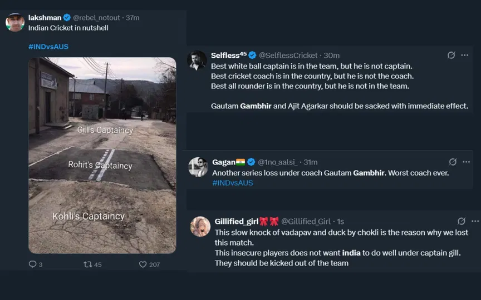Image resolution: width=481 pixels, height=300 pixels.
Task: Click the 37m timestamp on lakshman's tweet
Action: point(132,18)
